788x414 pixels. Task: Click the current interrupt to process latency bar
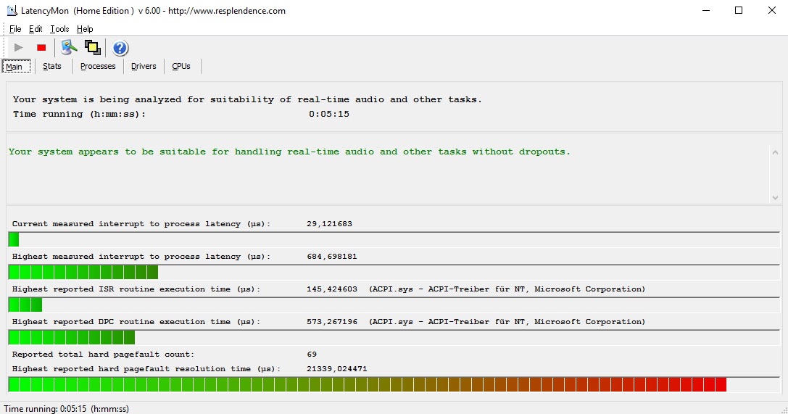tap(394, 240)
